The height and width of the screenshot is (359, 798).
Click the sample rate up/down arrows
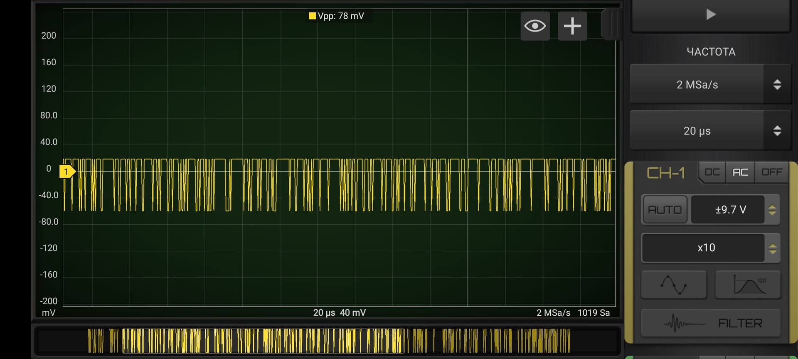tap(777, 84)
